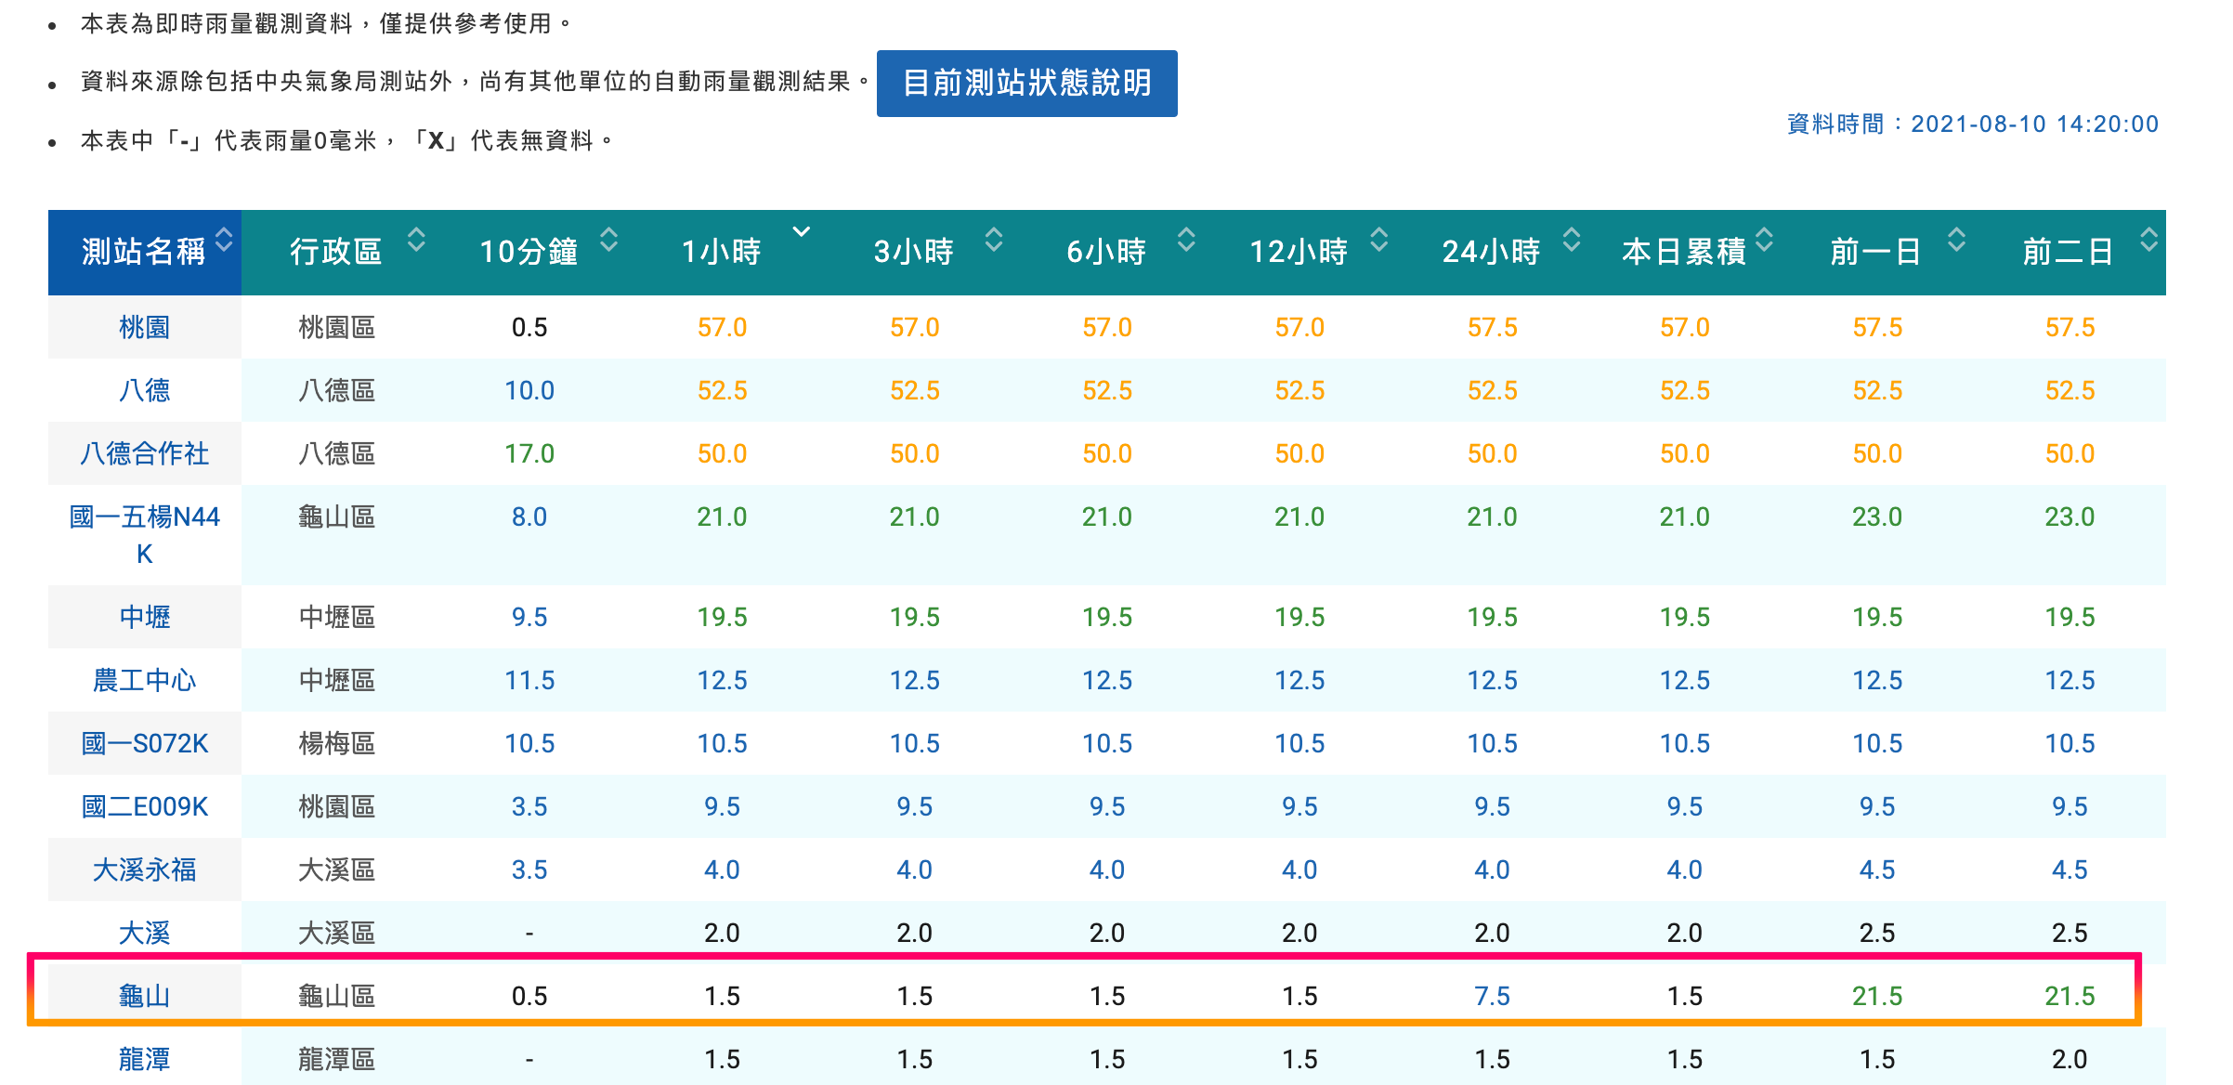Open 中壢 station link
2233x1085 pixels.
(x=144, y=617)
